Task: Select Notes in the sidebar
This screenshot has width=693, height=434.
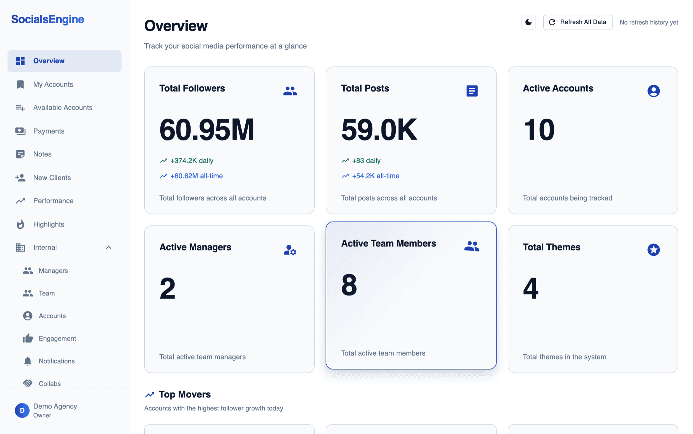Action: click(x=65, y=154)
